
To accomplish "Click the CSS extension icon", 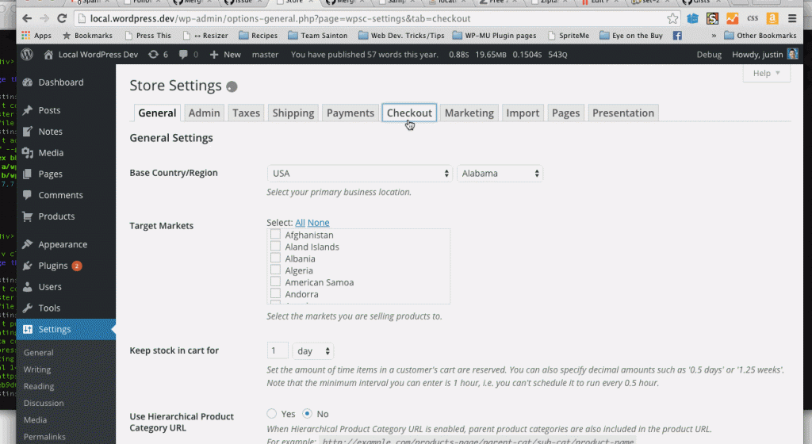I will (x=753, y=18).
